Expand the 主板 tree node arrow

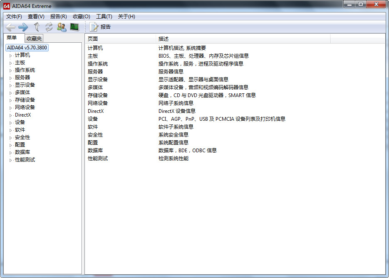(x=10, y=63)
